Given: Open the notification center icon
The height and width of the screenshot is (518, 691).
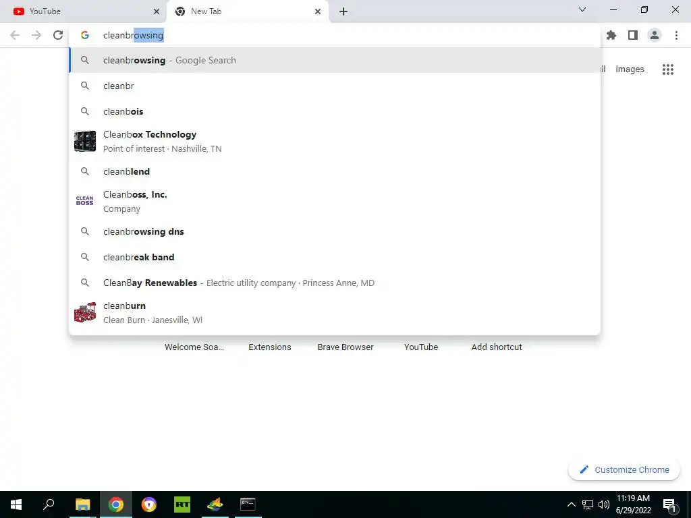Looking at the screenshot, I should point(669,505).
